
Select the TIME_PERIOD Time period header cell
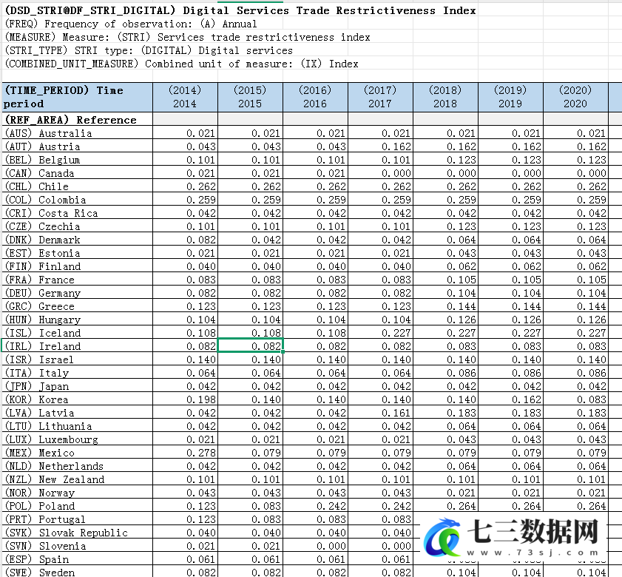point(78,97)
